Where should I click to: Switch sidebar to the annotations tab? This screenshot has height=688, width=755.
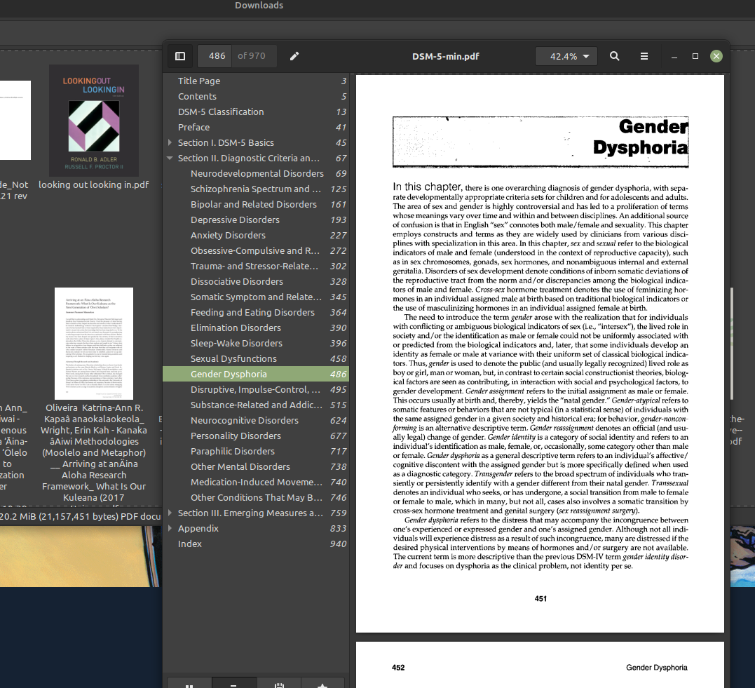point(279,684)
